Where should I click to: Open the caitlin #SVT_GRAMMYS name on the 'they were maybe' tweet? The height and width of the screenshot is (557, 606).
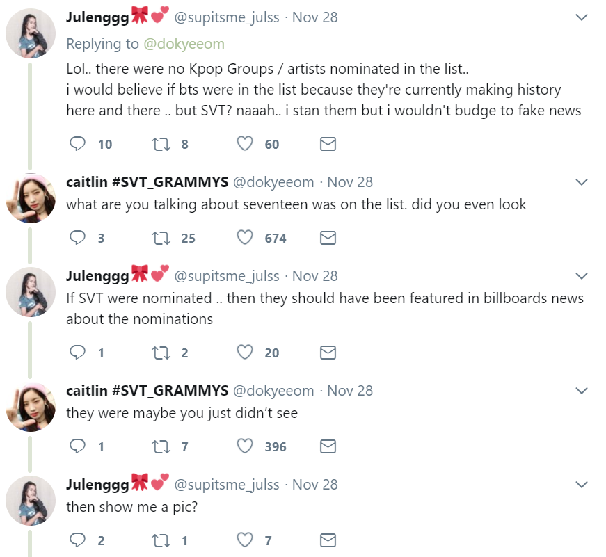147,391
